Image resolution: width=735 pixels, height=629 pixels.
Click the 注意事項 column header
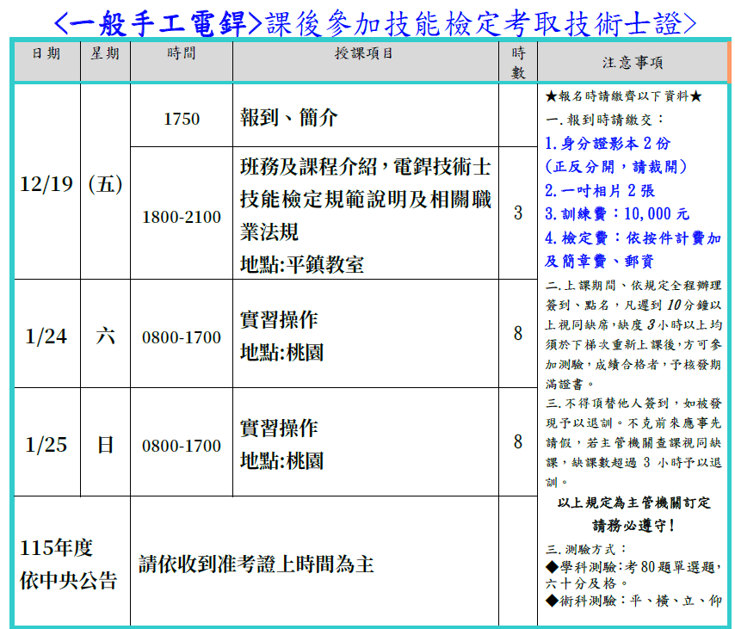tap(633, 62)
